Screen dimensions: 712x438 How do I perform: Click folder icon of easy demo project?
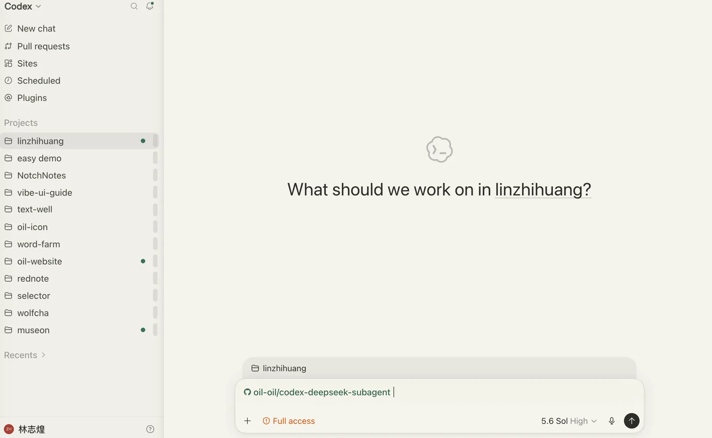pyautogui.click(x=8, y=158)
